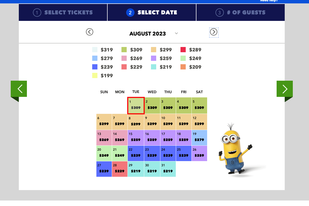
Task: Click the large green right arrow
Action: coord(284,89)
